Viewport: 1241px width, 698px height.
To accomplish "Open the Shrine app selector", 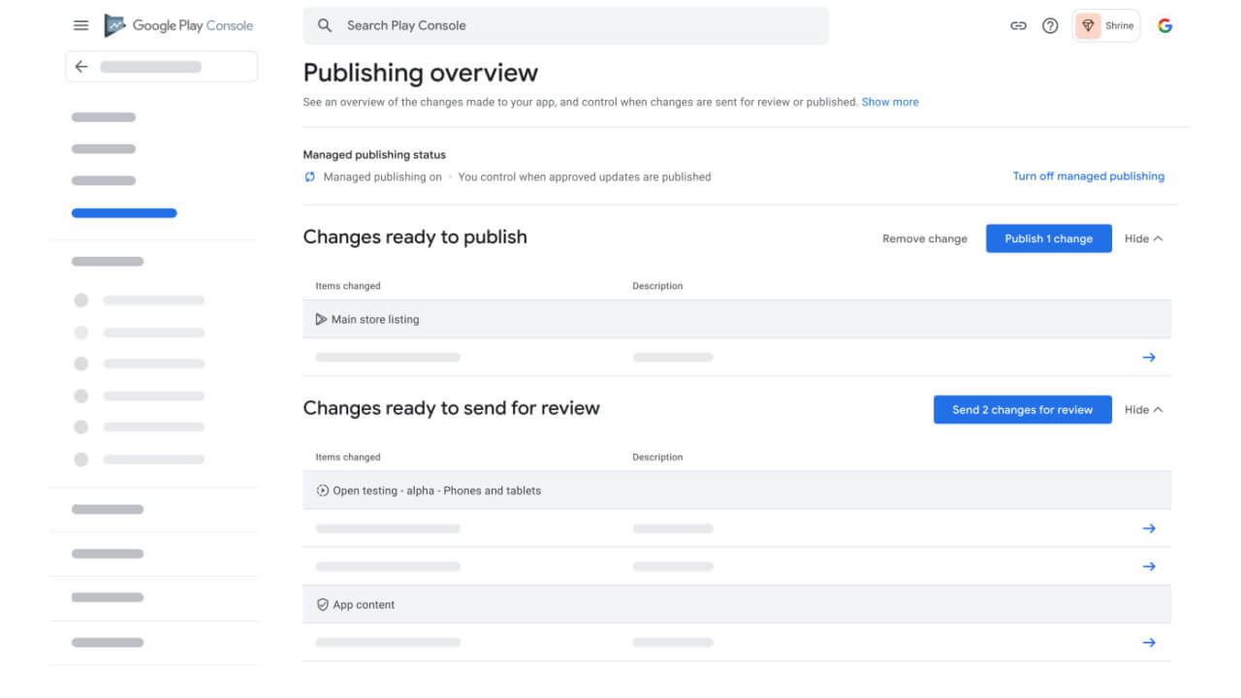I will tap(1106, 26).
